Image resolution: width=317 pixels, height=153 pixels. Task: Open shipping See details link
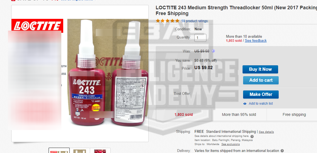click(266, 132)
